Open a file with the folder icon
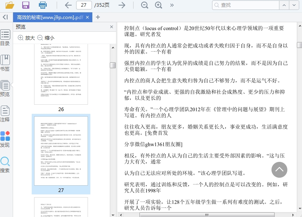Image resolution: width=302 pixels, height=217 pixels. pos(10,5)
